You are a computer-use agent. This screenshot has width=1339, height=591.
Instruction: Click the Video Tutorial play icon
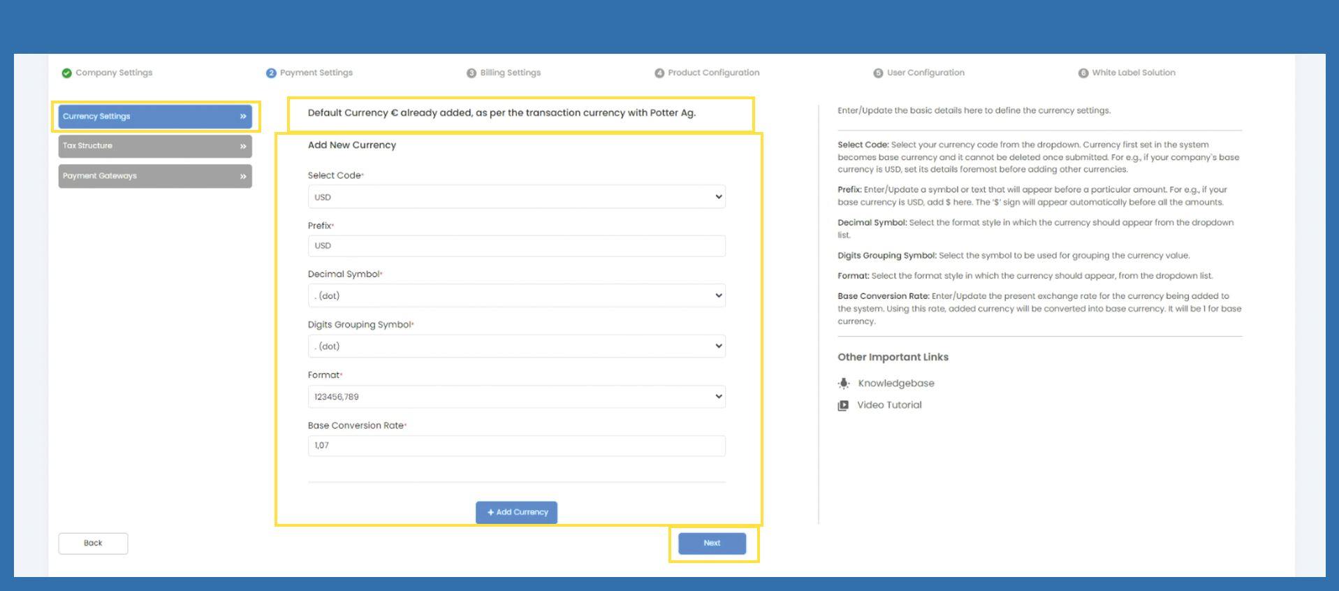(843, 405)
